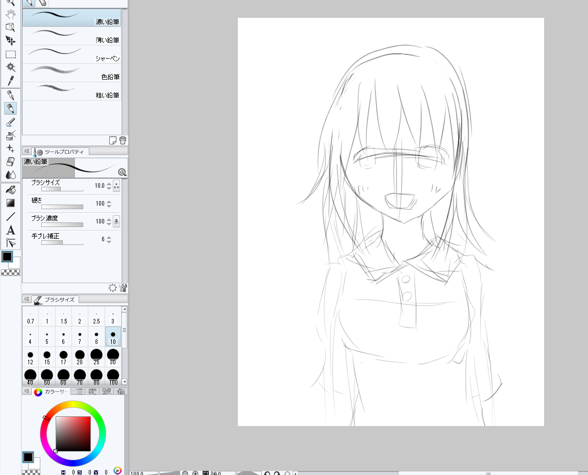Screen dimensions: 588x475
Task: Open sub tool detail wrench icon
Action: (x=123, y=288)
